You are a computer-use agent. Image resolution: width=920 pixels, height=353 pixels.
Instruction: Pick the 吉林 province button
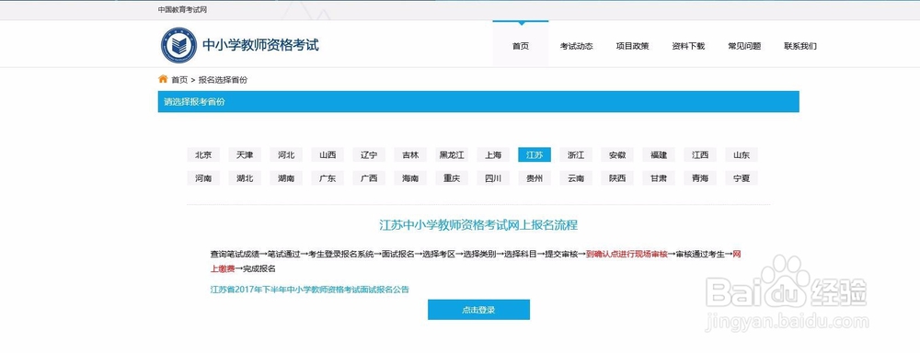[x=410, y=154]
